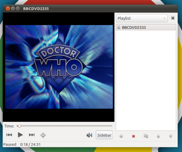
Task: Maximize the player window
Action: tap(17, 8)
